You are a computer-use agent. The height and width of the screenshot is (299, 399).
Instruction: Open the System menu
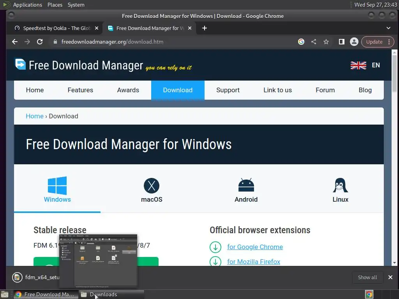76,5
